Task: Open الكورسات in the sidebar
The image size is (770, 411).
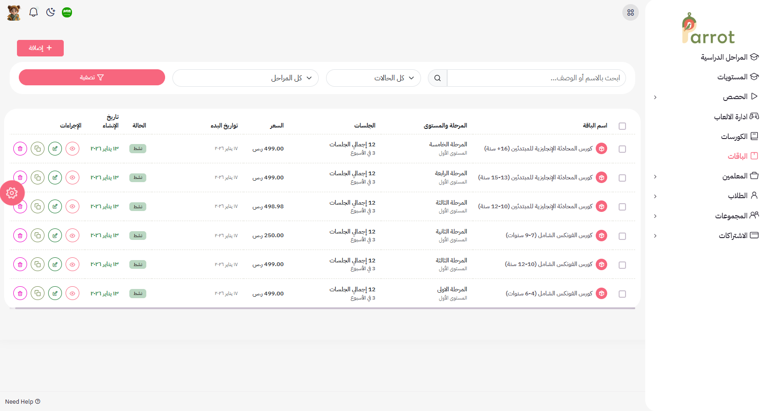Action: [x=734, y=137]
